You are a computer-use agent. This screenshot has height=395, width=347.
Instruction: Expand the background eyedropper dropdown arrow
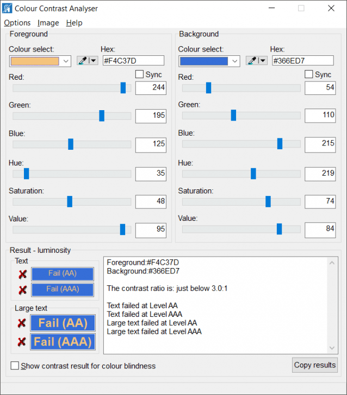263,60
